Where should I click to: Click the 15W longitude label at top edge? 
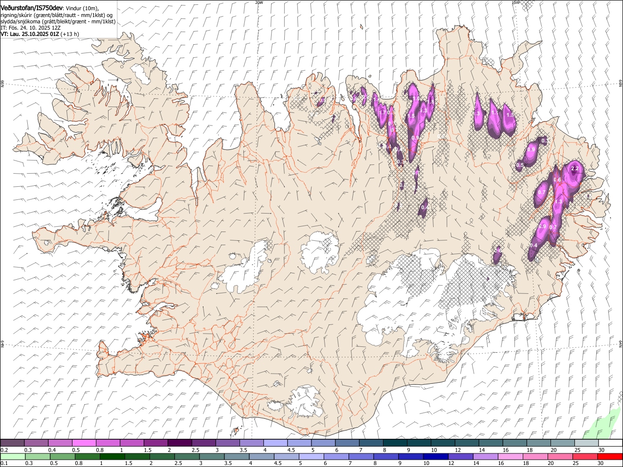[x=515, y=2]
